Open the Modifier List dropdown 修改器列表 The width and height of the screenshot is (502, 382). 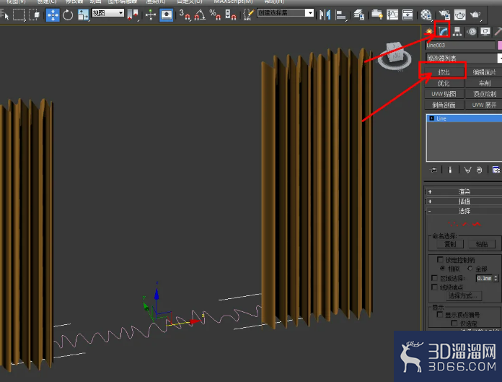pos(464,58)
